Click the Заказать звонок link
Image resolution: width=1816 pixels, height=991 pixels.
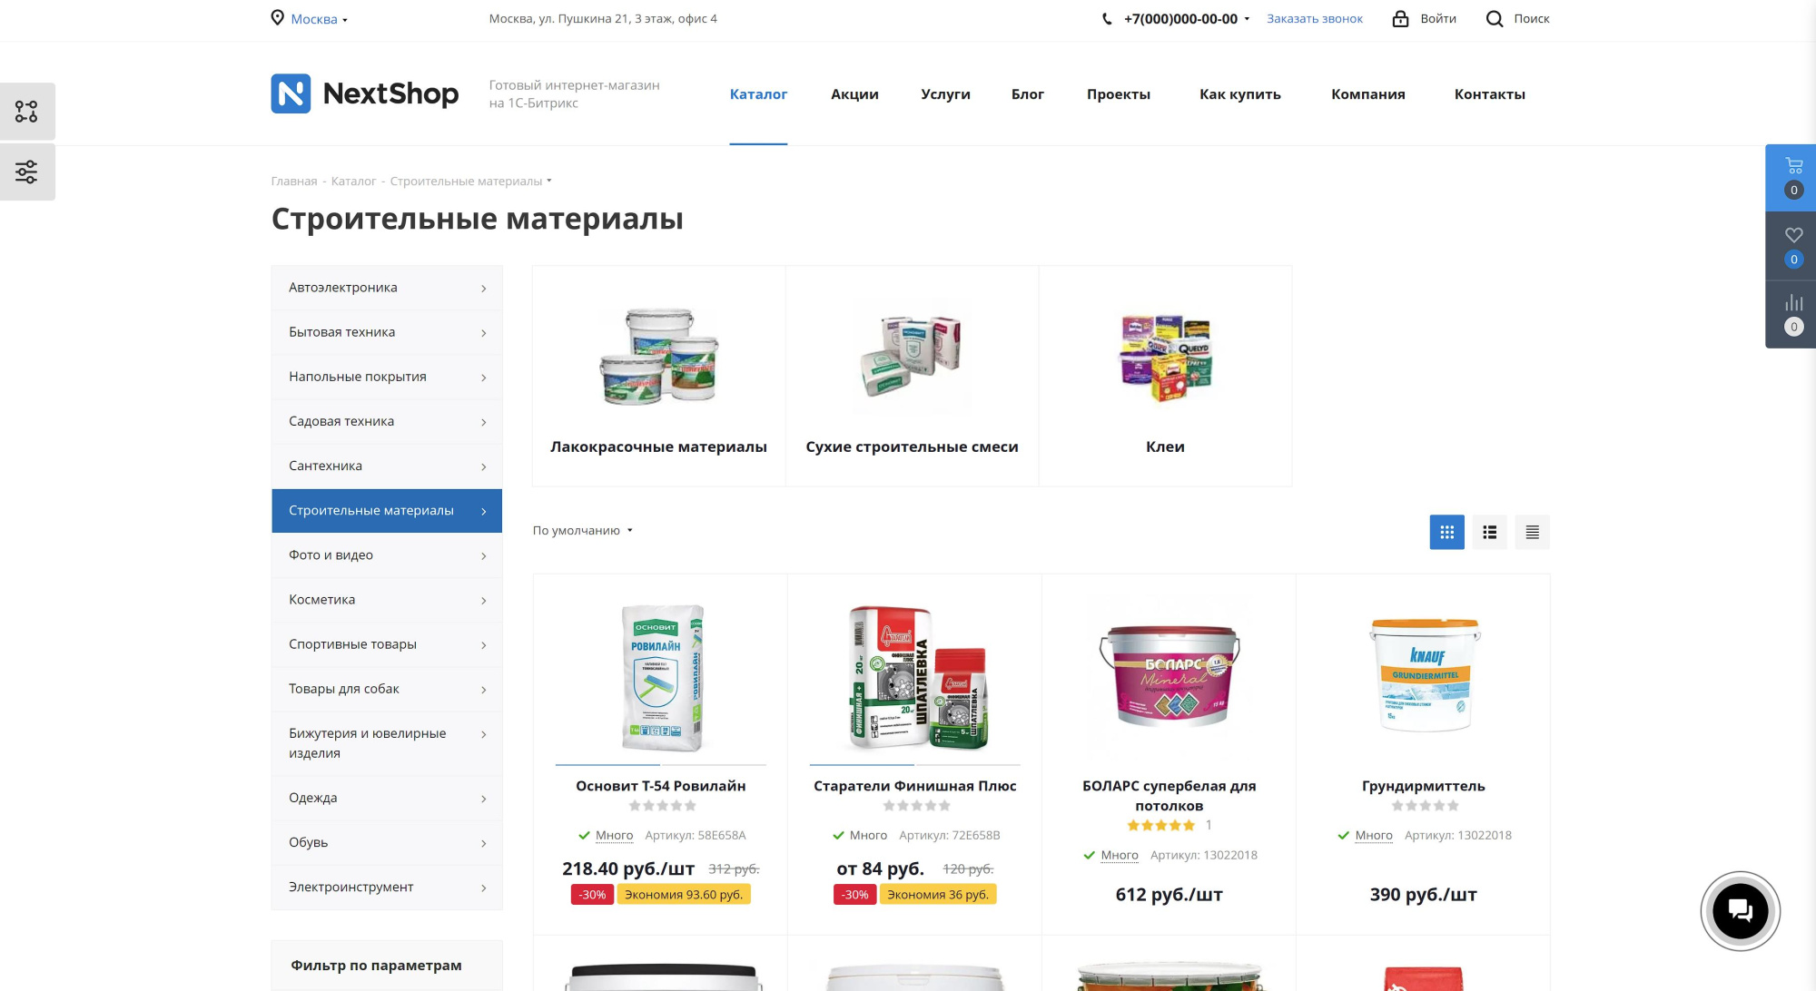[1315, 19]
